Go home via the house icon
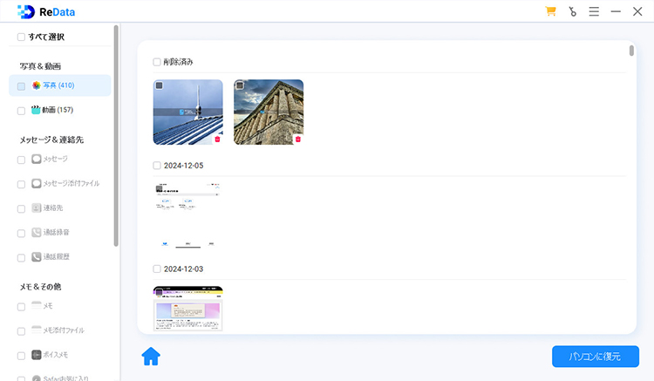The height and width of the screenshot is (381, 654). coord(151,357)
